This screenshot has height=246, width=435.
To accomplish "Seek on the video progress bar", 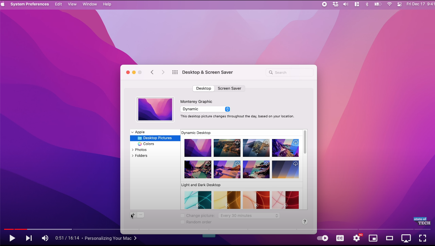I will (217, 229).
